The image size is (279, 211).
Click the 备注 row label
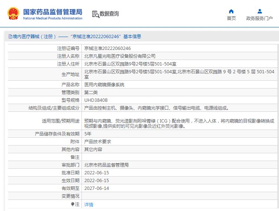click(75, 157)
